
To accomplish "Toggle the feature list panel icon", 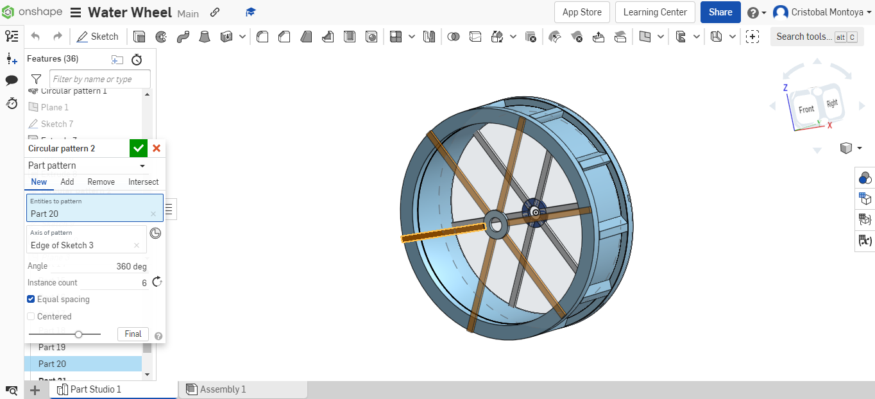I will coord(12,37).
